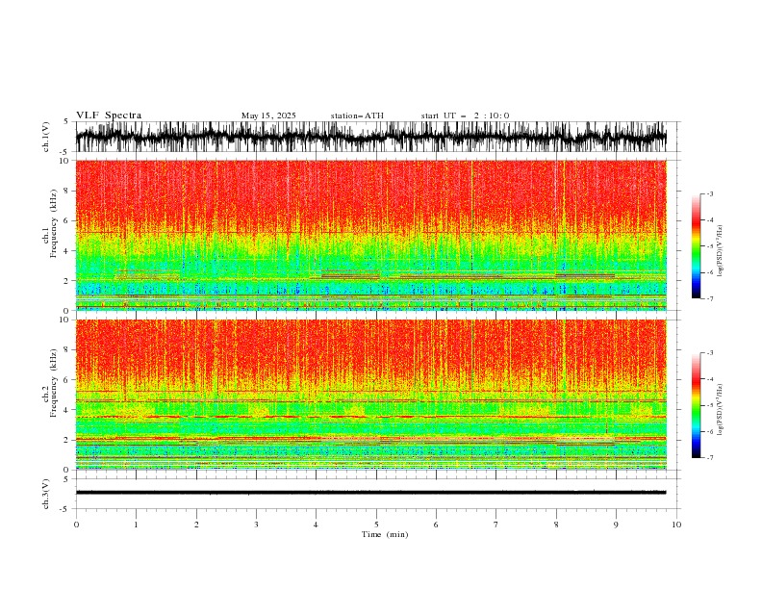762x589 pixels.
Task: Click inside the ch.2 spectrogram panel
Action: tap(370, 395)
